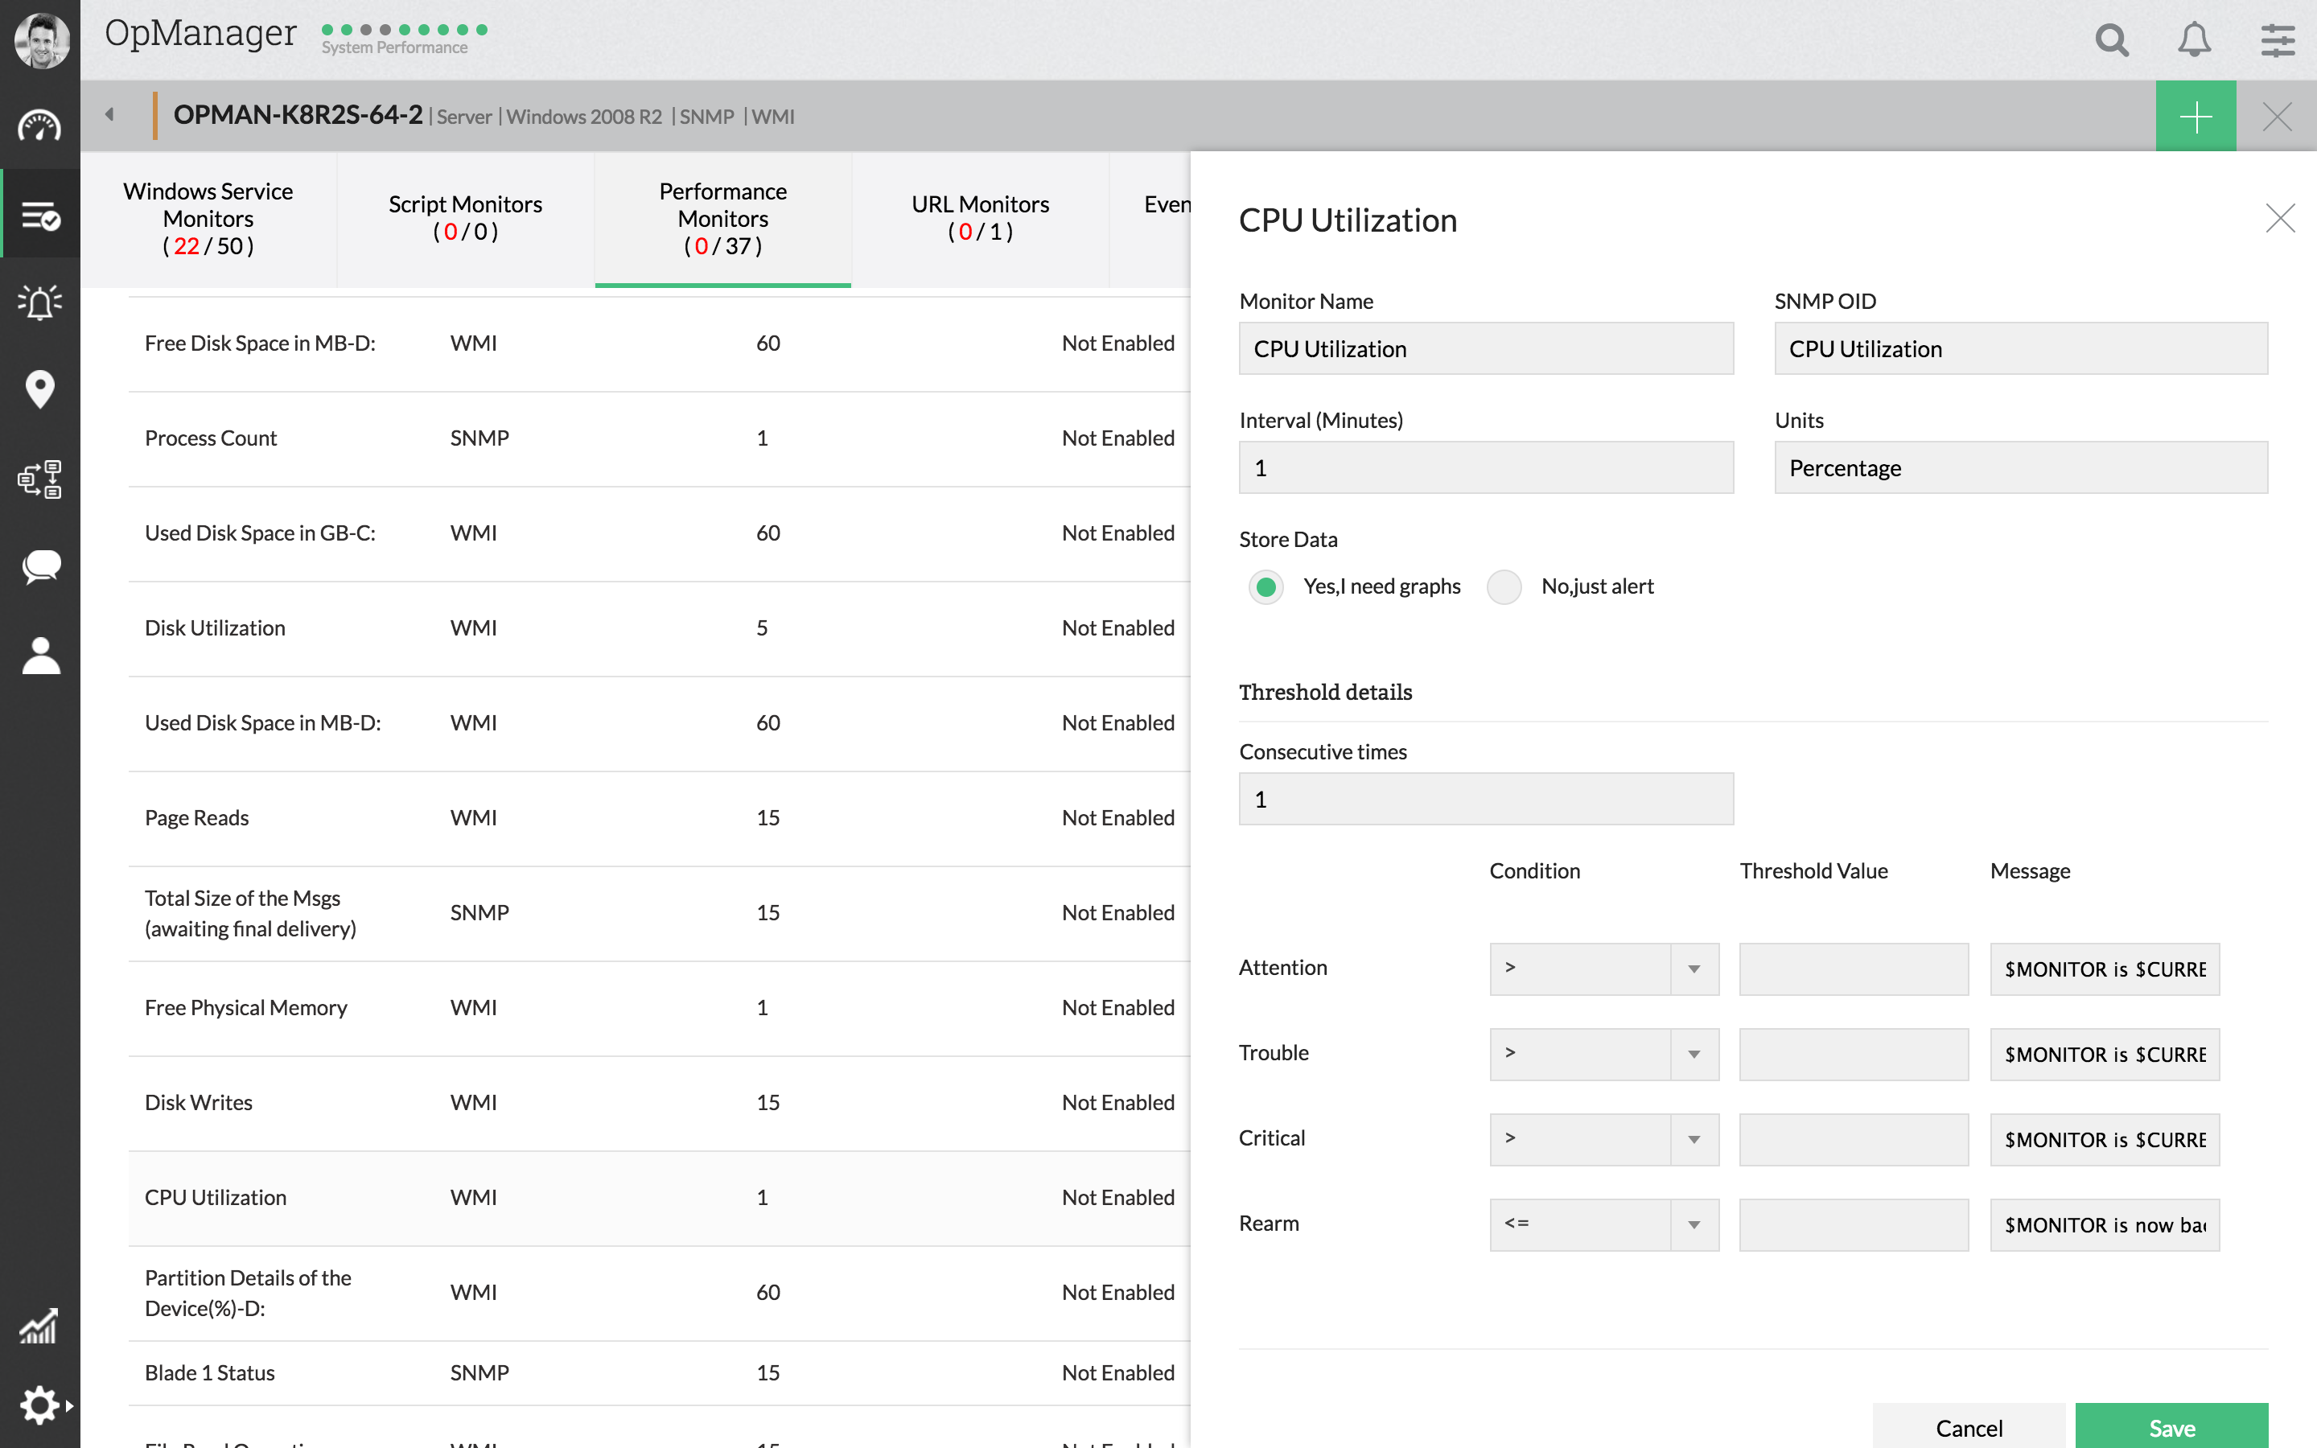The width and height of the screenshot is (2317, 1448).
Task: Open the Attention condition dropdown
Action: [x=1603, y=969]
